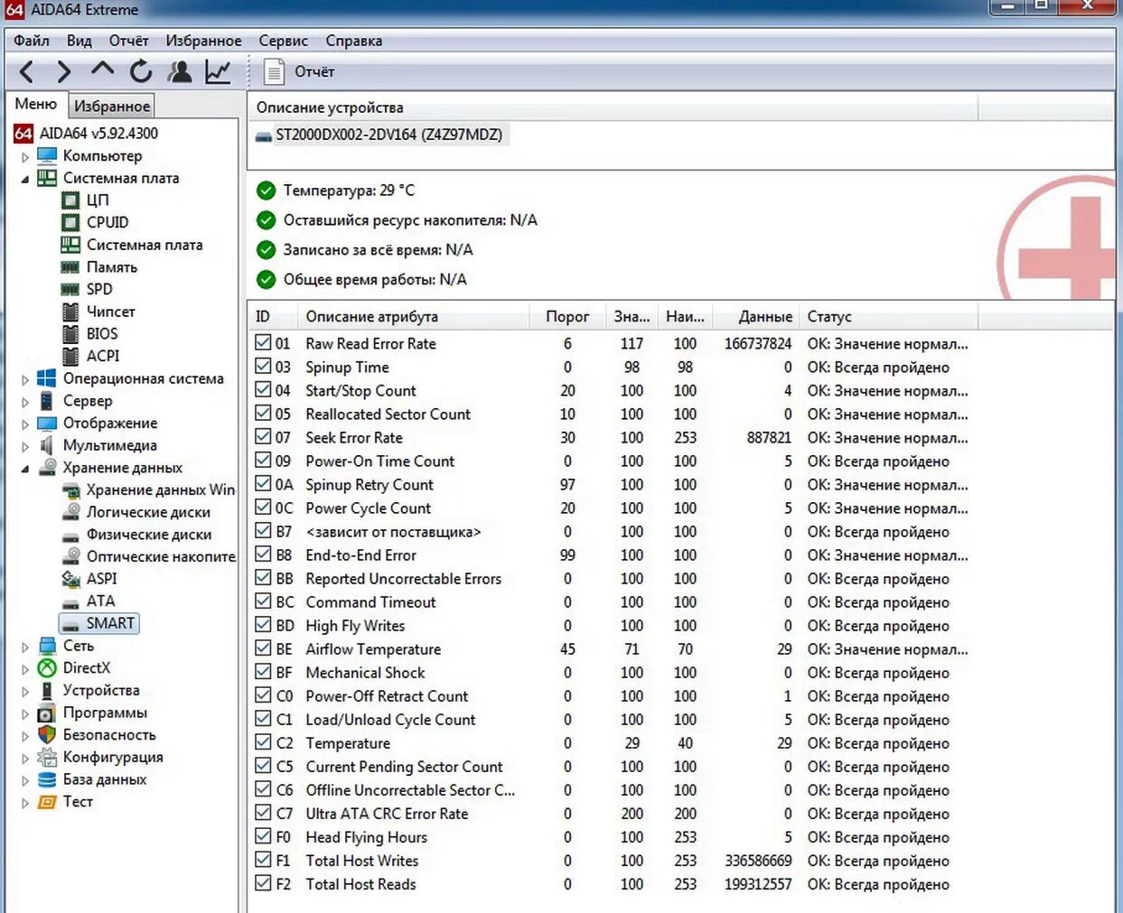Open the Вид menu
The image size is (1123, 913).
pos(79,41)
